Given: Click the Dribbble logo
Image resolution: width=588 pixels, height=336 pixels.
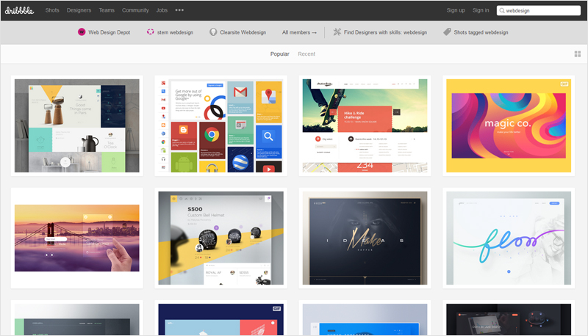Looking at the screenshot, I should (20, 10).
